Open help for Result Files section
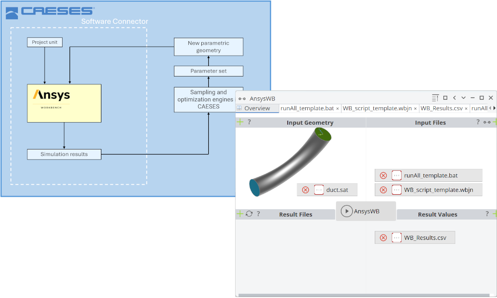497x298 pixels. tap(258, 214)
